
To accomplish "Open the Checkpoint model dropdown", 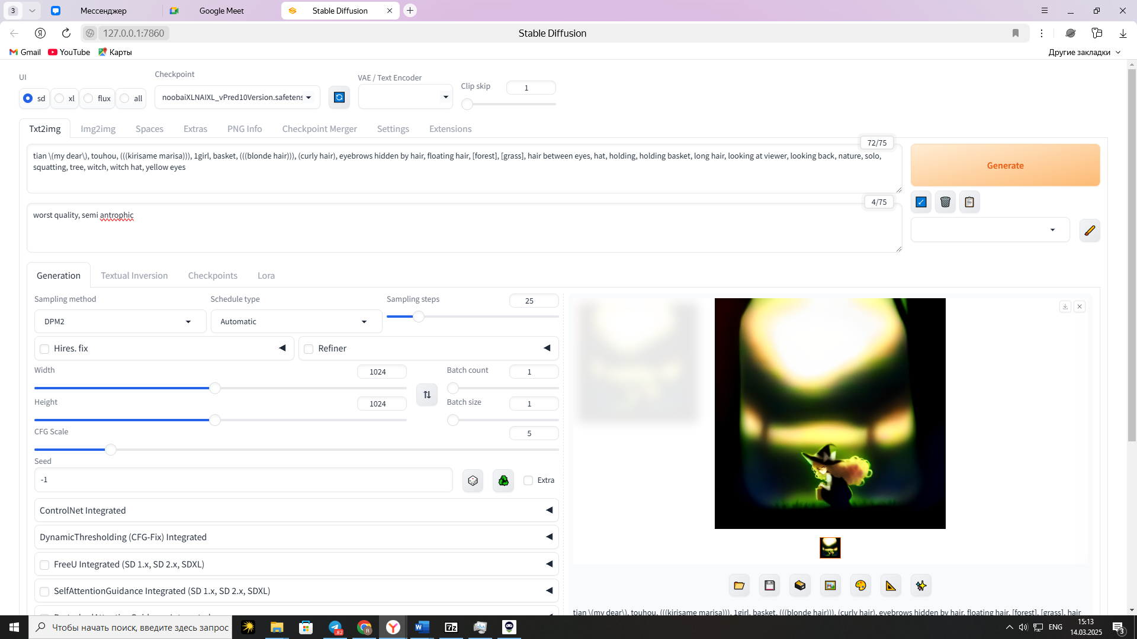I will [x=237, y=97].
